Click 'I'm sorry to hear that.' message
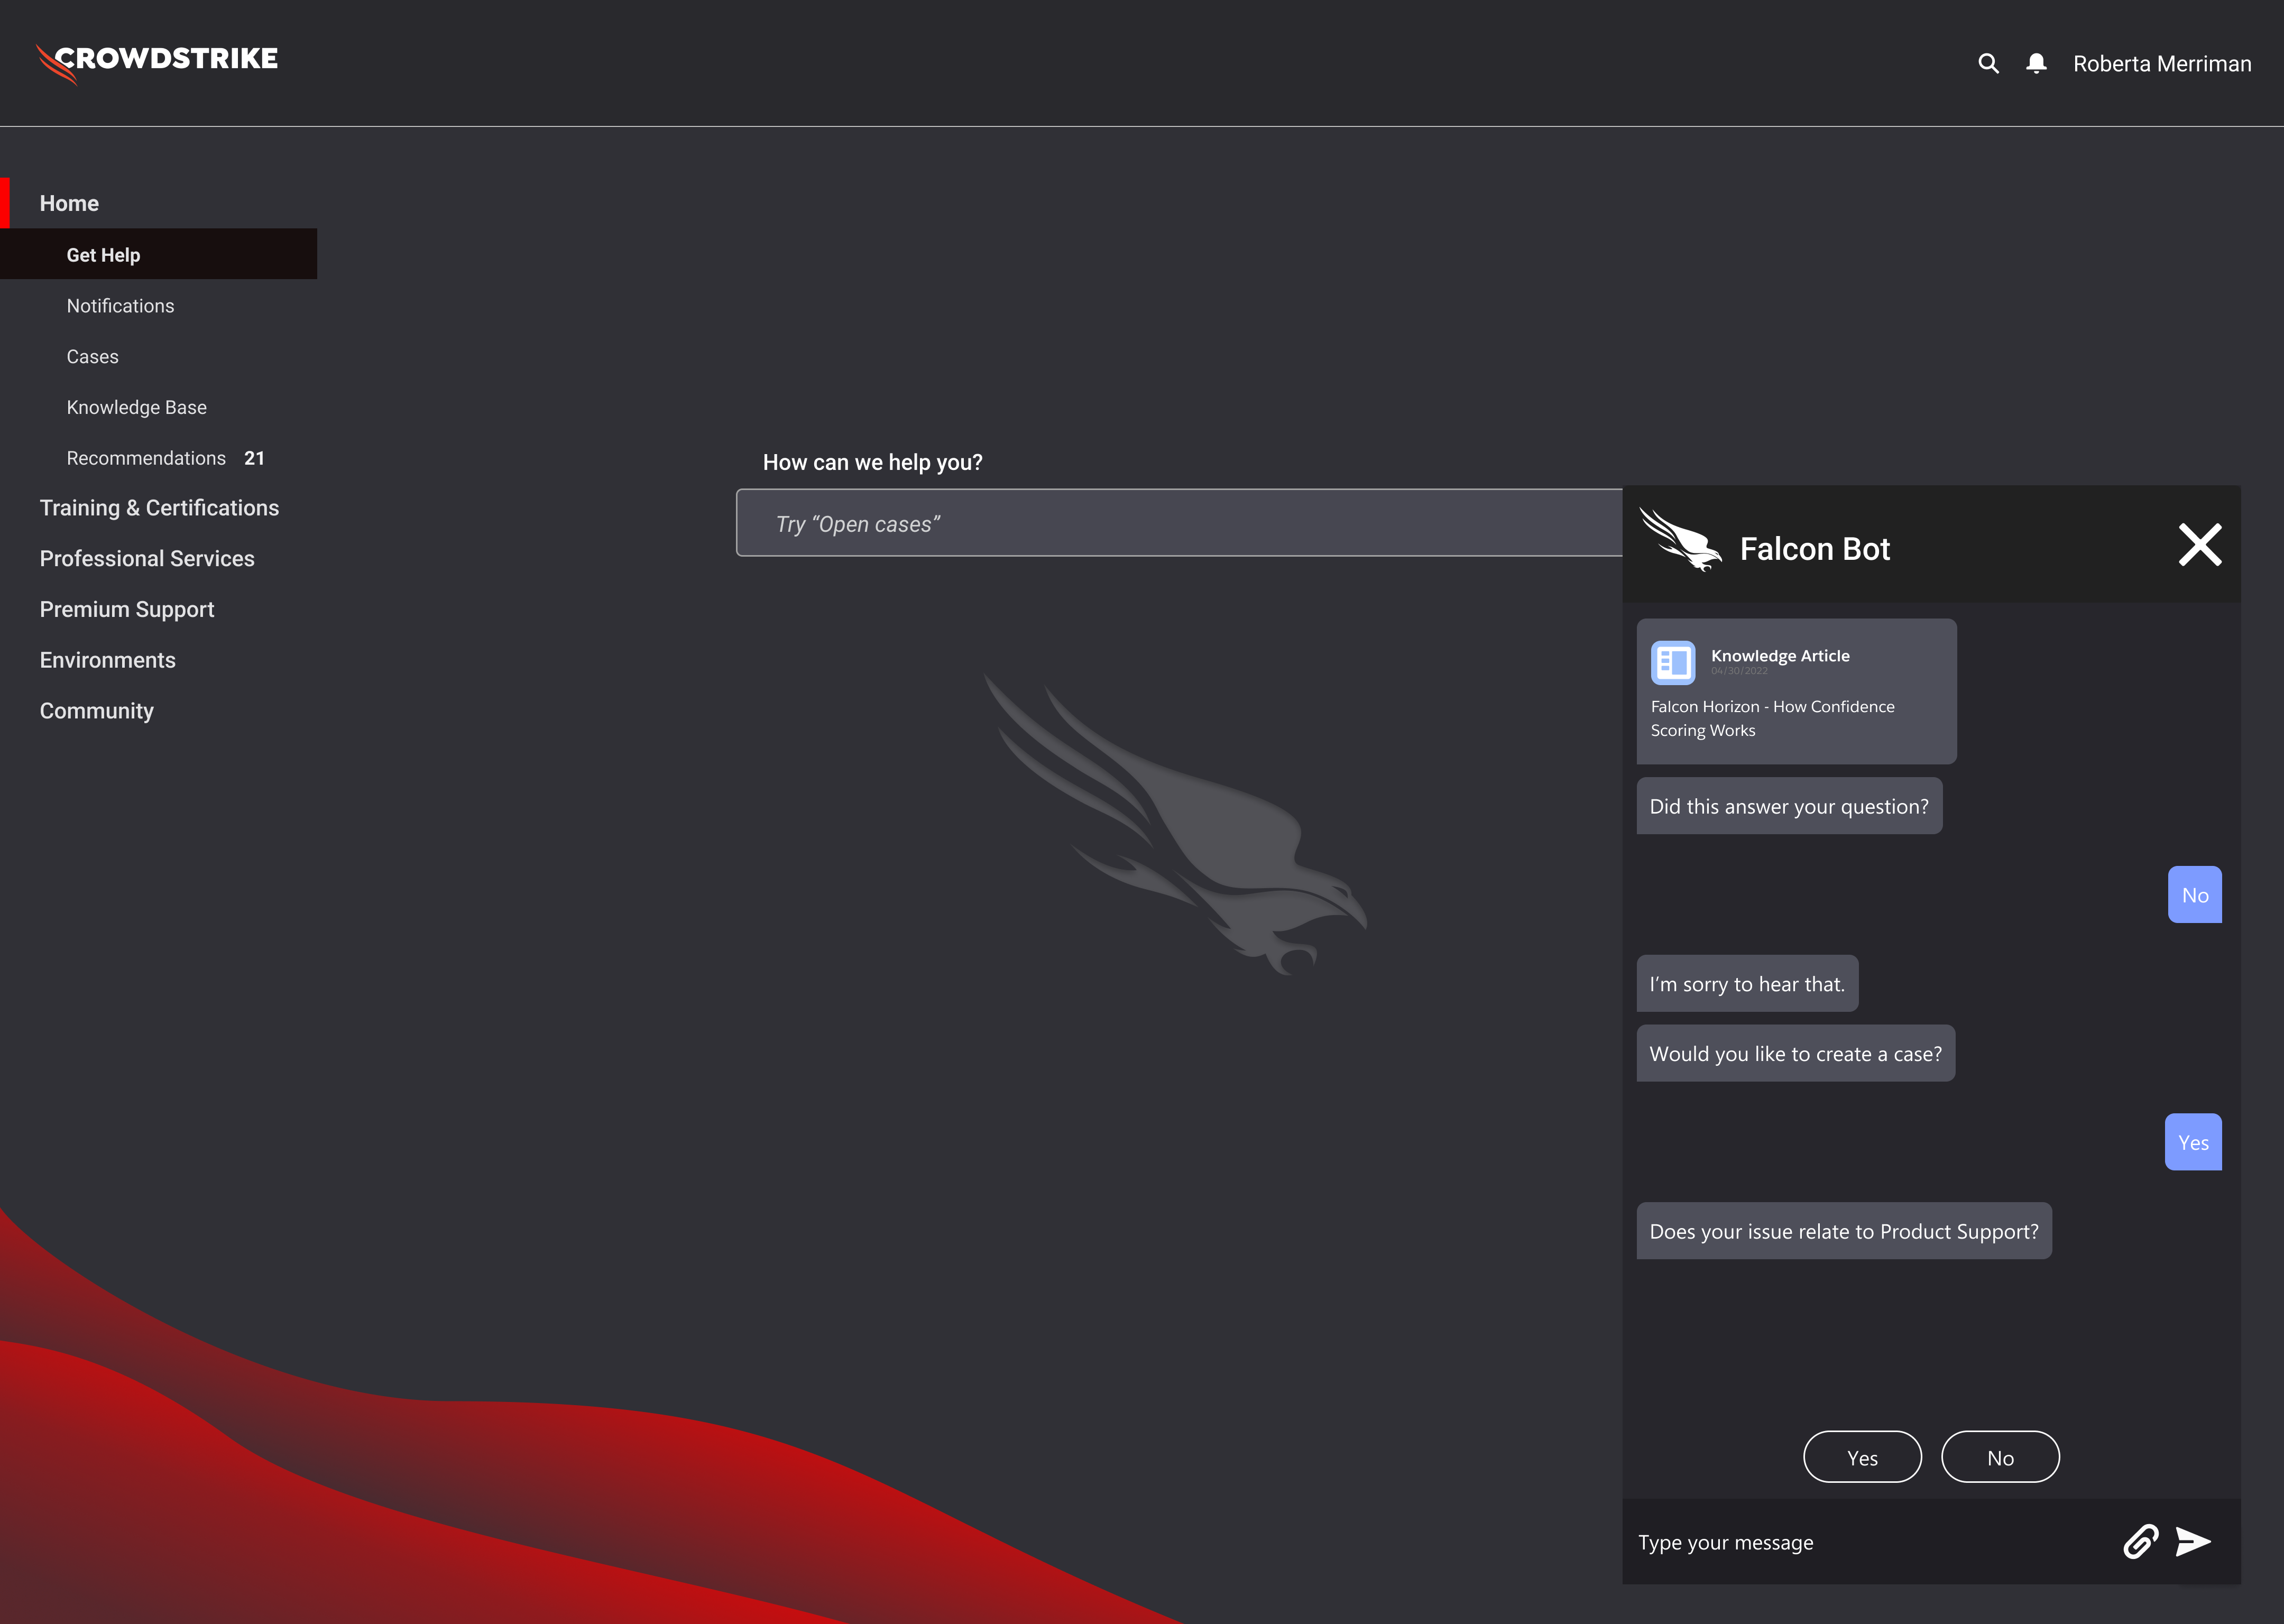 click(x=1747, y=984)
